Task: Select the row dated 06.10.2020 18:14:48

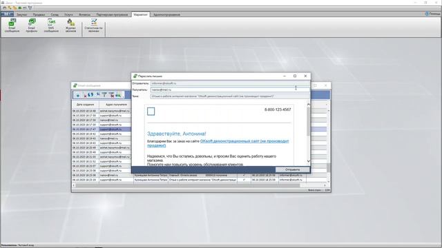Action: coord(102,111)
